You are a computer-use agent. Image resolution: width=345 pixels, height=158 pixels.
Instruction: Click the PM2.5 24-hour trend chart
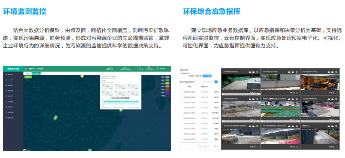pos(120,103)
